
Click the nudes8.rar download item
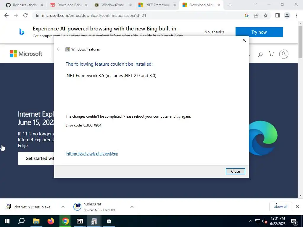[x=99, y=207]
